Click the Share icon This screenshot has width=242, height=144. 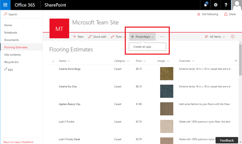coord(226,14)
